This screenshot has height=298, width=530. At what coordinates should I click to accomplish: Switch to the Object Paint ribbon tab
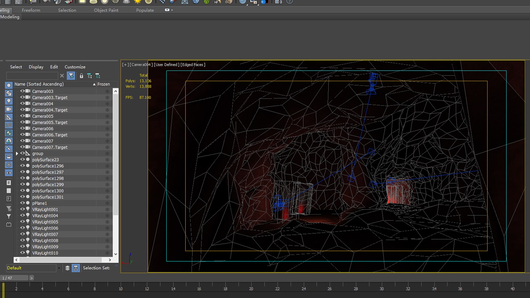pos(106,10)
